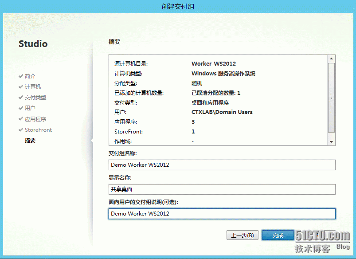Open the 交付类型 wizard step

pyautogui.click(x=35, y=97)
